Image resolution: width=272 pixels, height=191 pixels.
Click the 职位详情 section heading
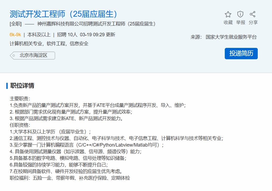(22, 86)
